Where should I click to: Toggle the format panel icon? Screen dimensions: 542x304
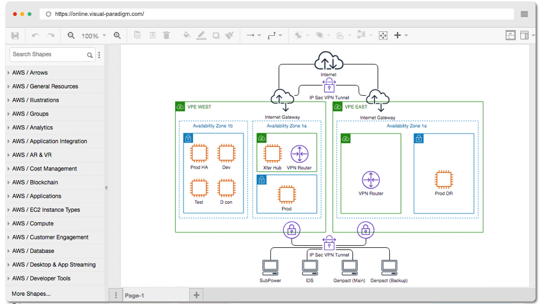524,35
